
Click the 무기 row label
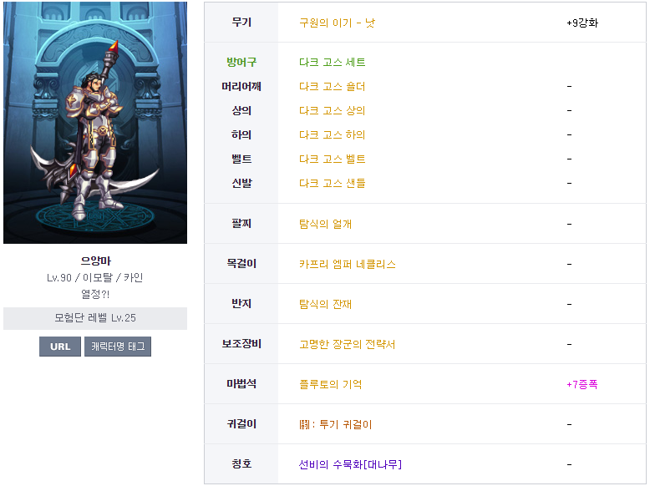(241, 23)
